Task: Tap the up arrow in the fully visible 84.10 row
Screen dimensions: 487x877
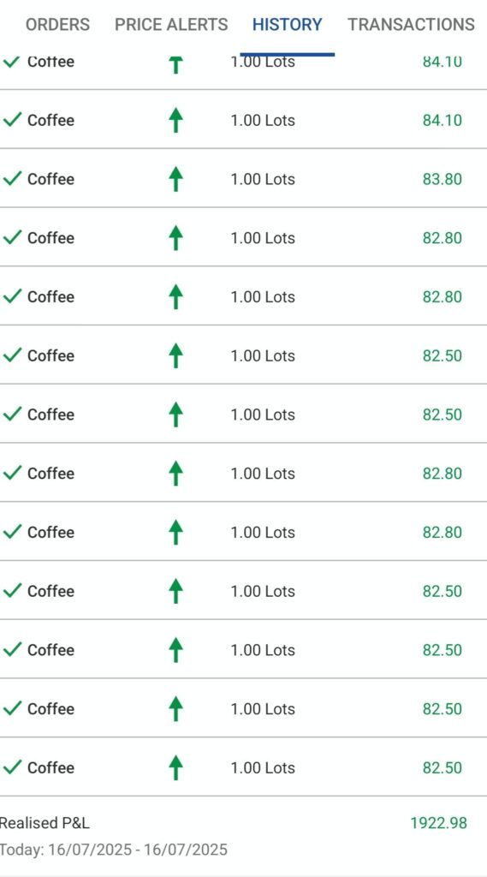Action: pos(176,120)
